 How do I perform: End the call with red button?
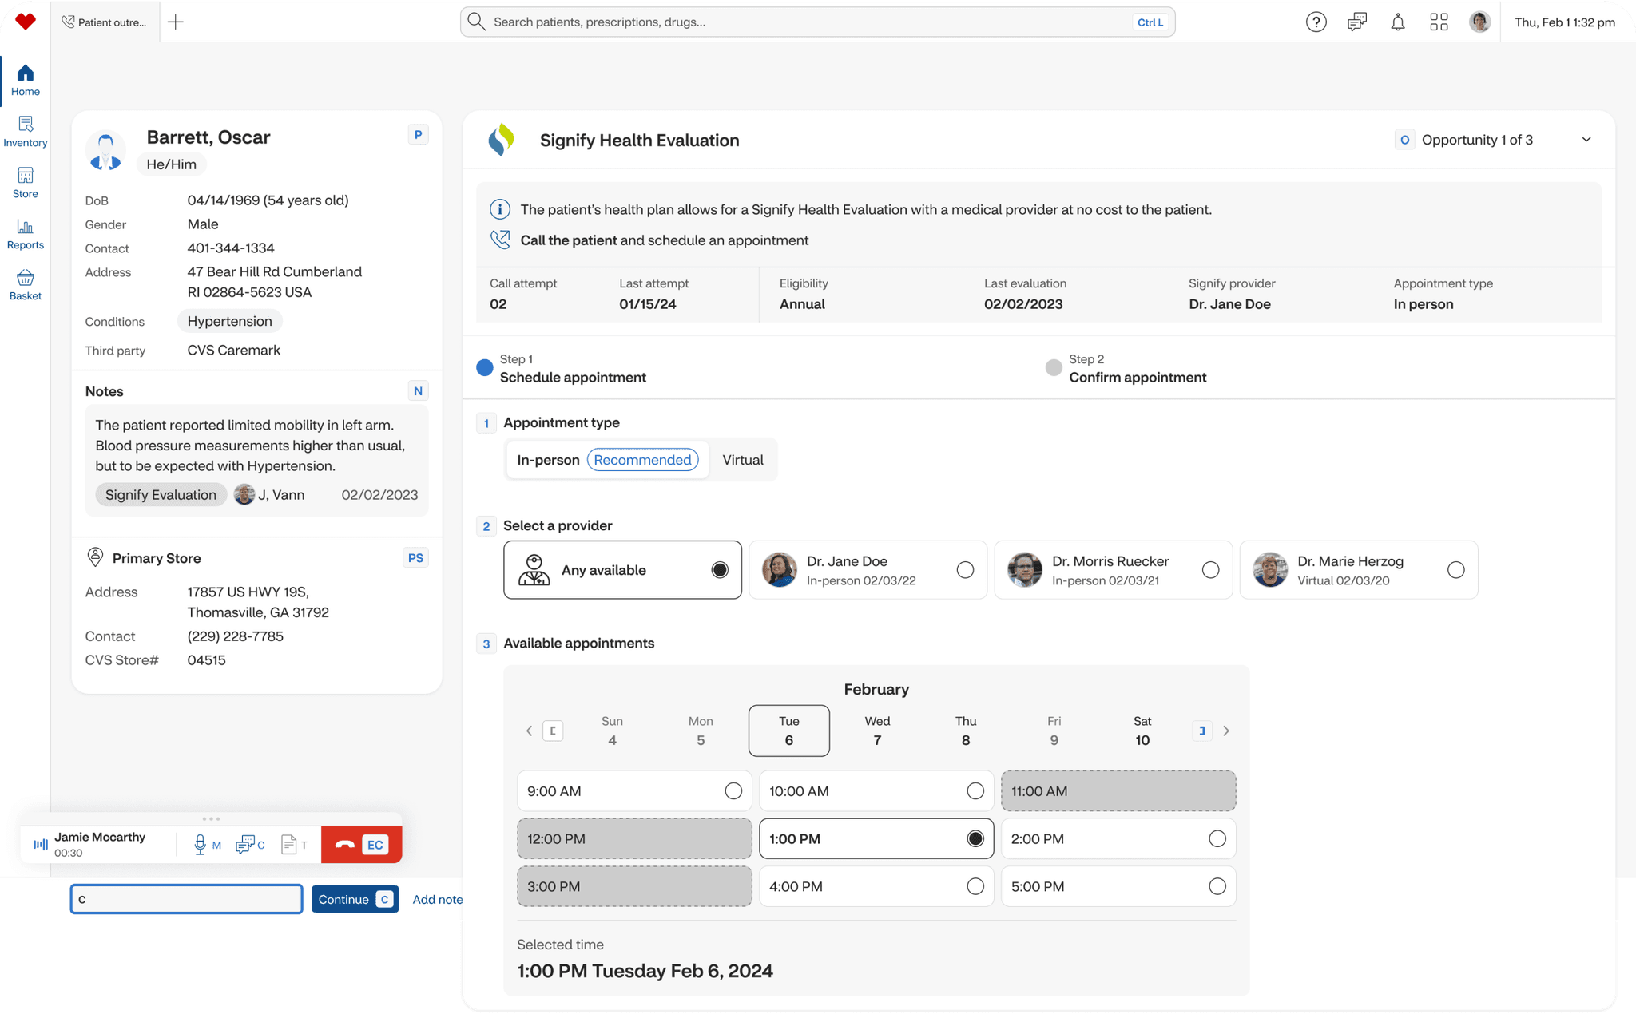346,845
